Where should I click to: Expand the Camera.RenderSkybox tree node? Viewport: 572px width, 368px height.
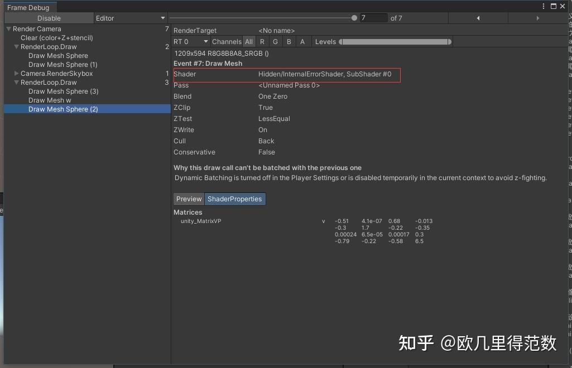click(16, 73)
